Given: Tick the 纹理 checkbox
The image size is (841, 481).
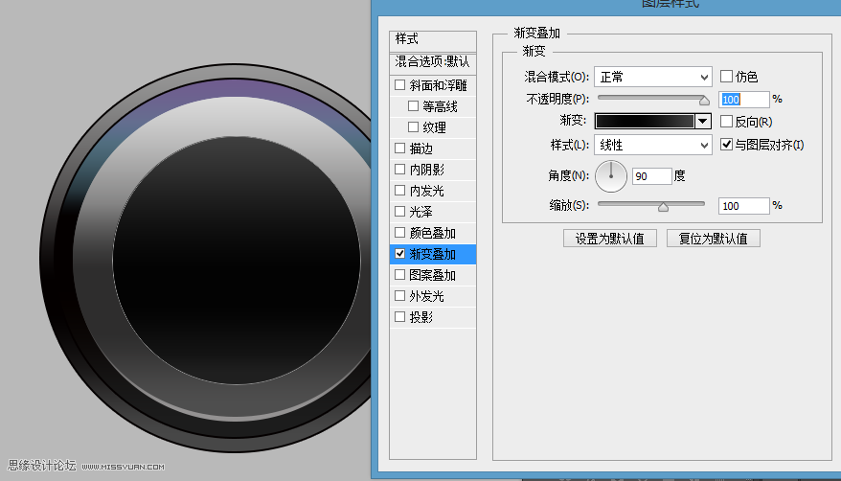Looking at the screenshot, I should click(x=413, y=127).
